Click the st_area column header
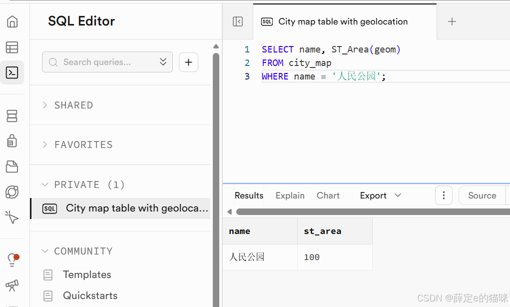510x307 pixels. point(335,231)
